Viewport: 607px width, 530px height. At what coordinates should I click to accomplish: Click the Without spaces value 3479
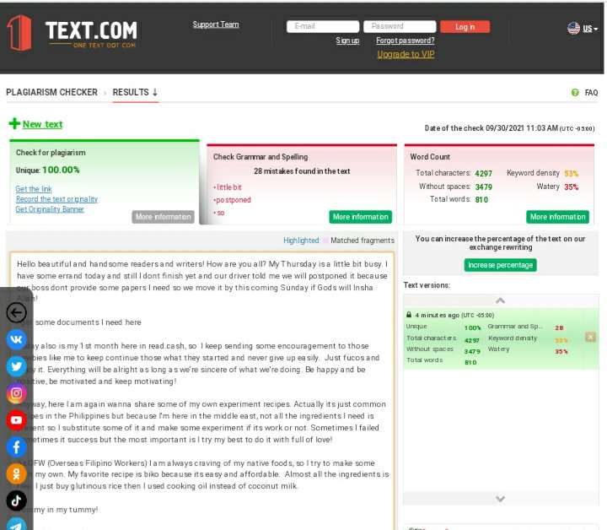pos(484,187)
